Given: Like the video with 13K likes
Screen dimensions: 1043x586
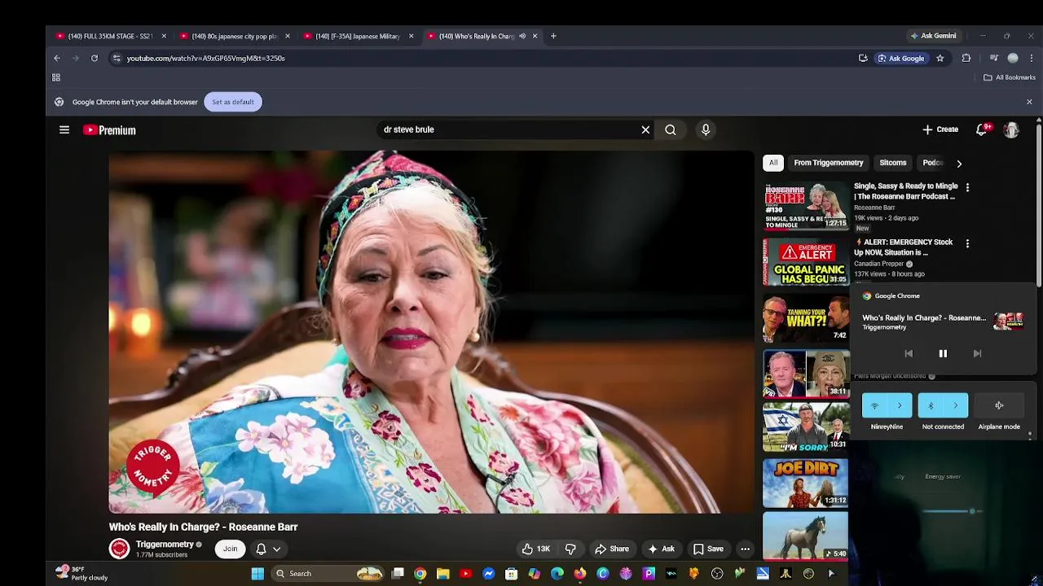Looking at the screenshot, I should (x=536, y=549).
